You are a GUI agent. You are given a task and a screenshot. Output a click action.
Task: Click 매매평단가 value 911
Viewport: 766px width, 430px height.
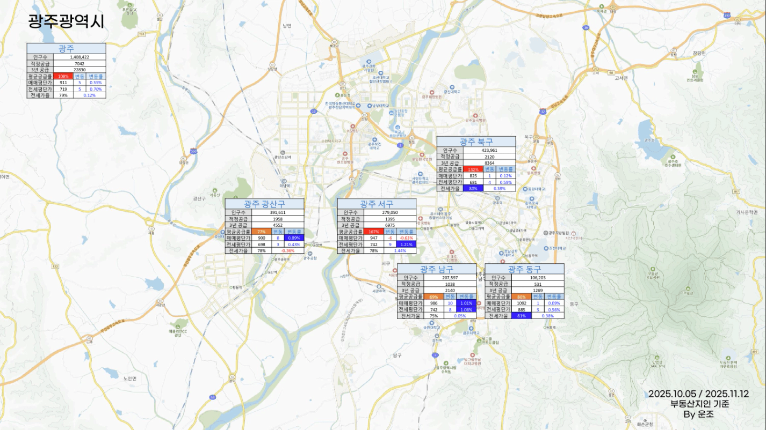[63, 83]
